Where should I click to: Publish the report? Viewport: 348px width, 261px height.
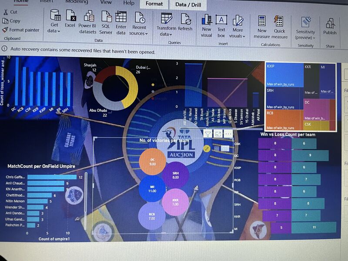point(330,26)
